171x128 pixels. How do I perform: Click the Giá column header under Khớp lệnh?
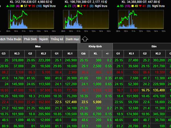[83, 53]
